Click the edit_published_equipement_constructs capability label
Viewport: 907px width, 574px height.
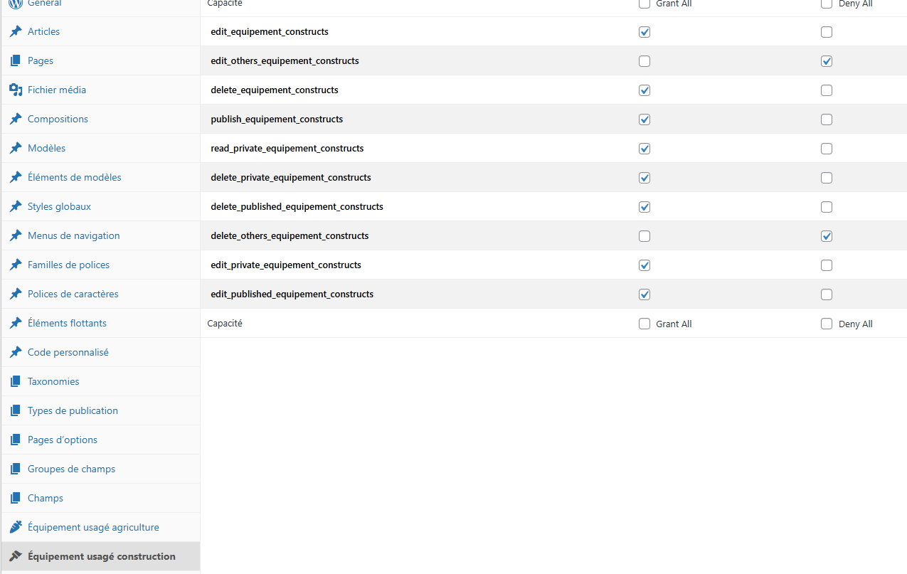click(292, 294)
